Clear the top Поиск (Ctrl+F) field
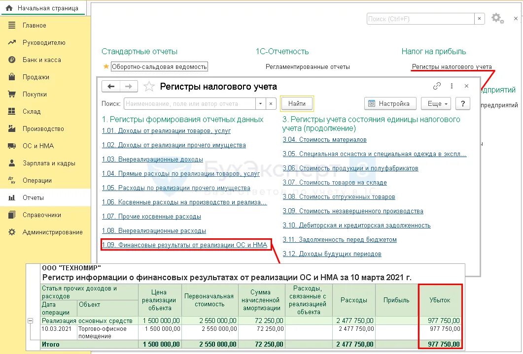The image size is (523, 354). (x=479, y=19)
